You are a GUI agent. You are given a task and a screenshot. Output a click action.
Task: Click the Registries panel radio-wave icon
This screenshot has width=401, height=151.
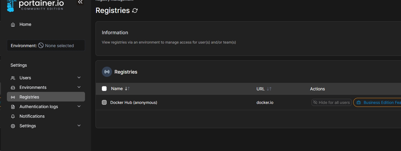[107, 72]
